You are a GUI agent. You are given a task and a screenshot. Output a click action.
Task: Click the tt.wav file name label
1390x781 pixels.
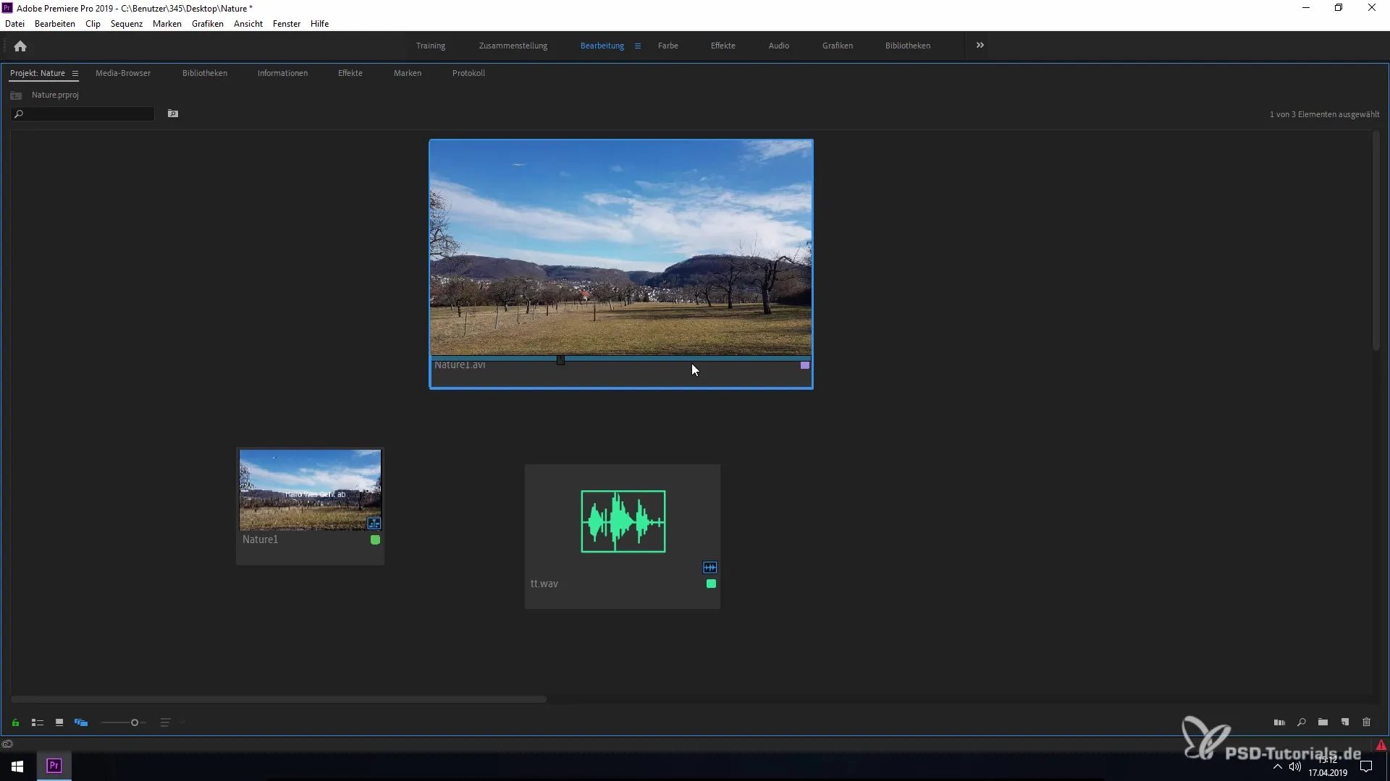[x=544, y=584]
